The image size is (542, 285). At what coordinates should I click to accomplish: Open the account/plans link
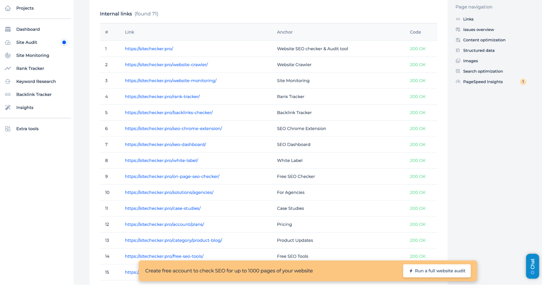pos(164,224)
